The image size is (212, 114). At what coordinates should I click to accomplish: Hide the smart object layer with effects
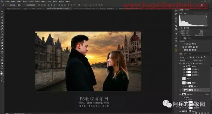pos(180,94)
